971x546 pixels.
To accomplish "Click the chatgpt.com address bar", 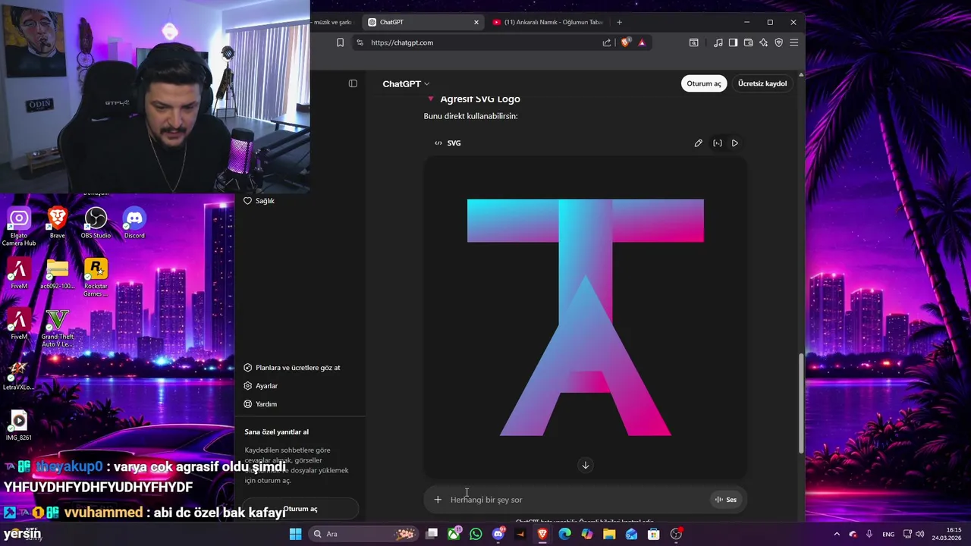I will [x=478, y=42].
